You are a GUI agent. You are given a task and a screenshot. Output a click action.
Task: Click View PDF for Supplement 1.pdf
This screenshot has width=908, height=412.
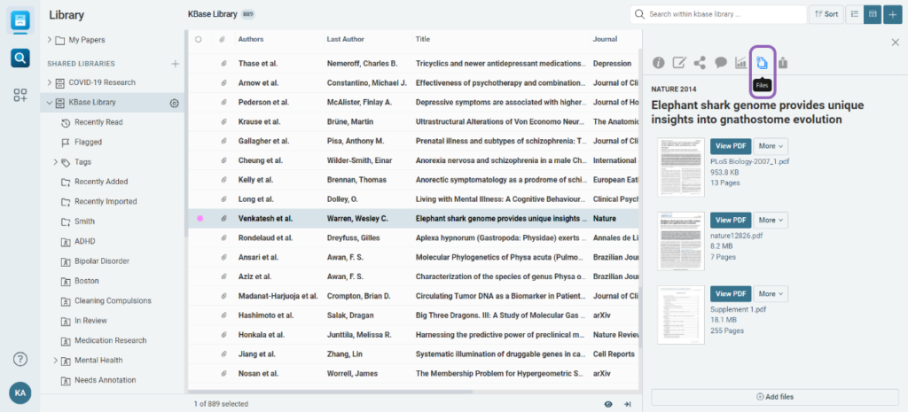[x=730, y=294]
